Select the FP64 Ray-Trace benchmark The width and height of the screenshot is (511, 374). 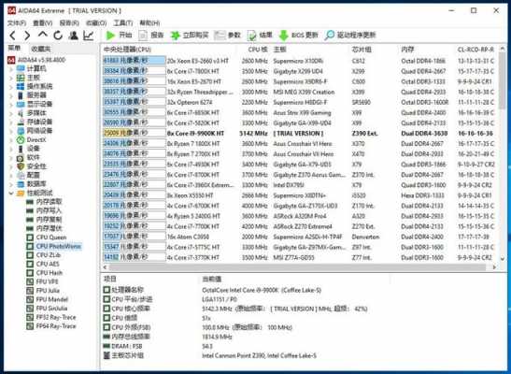coord(51,326)
